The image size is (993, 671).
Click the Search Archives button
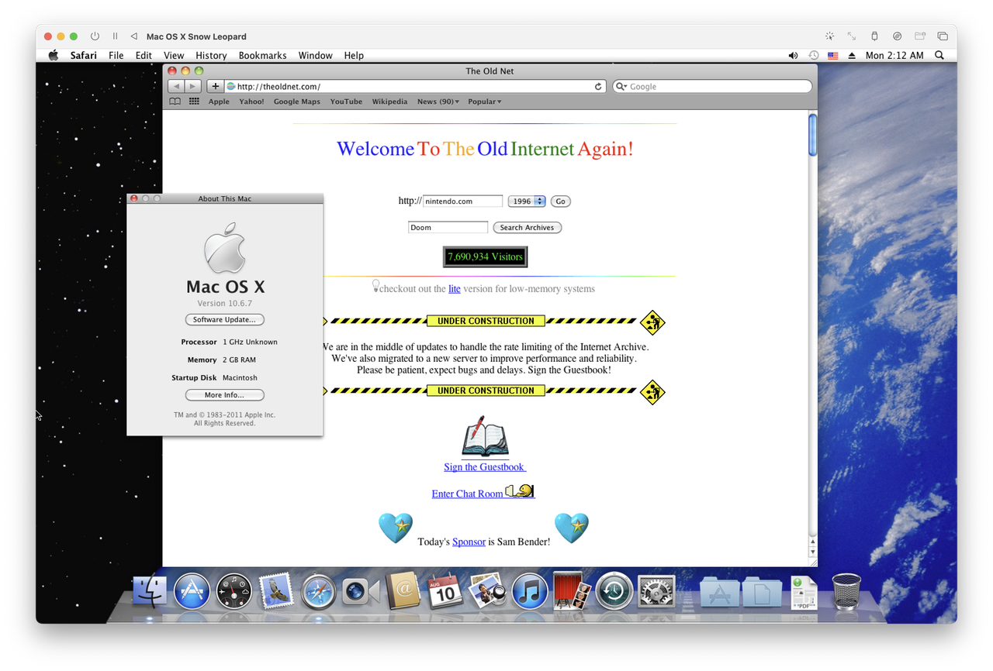(x=527, y=228)
